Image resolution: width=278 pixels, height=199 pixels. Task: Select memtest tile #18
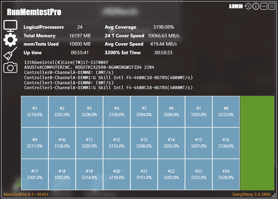pos(62,174)
